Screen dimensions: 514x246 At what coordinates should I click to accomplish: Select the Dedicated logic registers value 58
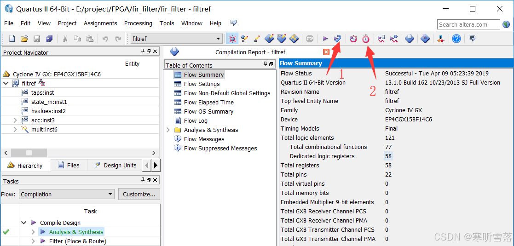tap(388, 156)
